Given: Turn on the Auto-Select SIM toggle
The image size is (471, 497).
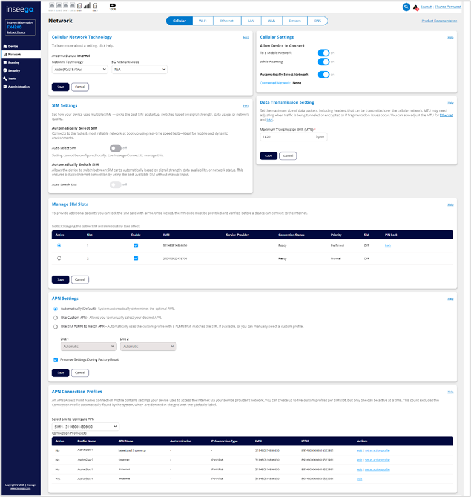Looking at the screenshot, I should 115,148.
